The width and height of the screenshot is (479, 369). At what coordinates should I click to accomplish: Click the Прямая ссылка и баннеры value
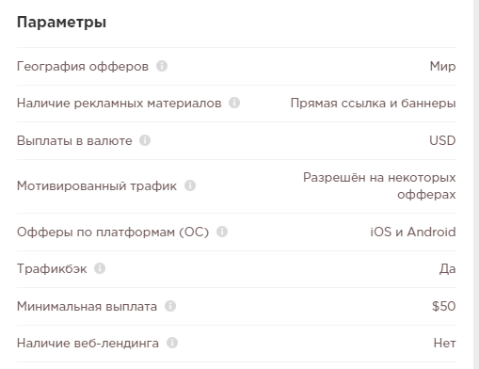tap(373, 104)
